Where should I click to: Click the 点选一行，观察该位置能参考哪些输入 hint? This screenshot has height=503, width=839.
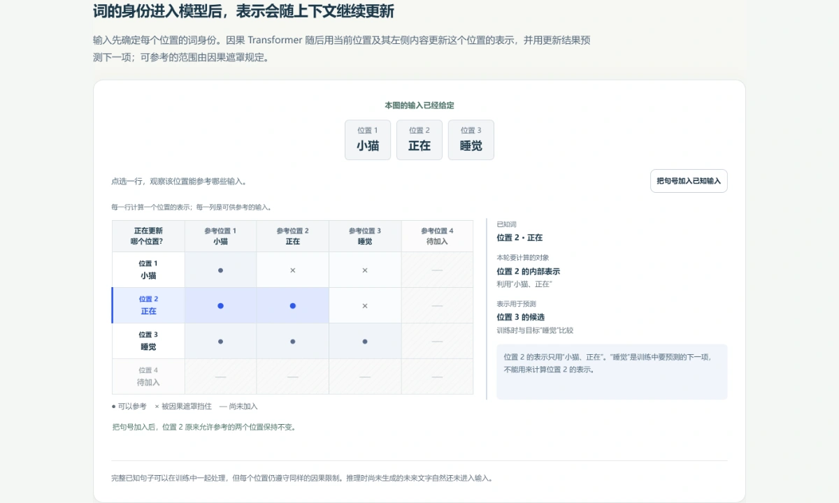tap(179, 182)
